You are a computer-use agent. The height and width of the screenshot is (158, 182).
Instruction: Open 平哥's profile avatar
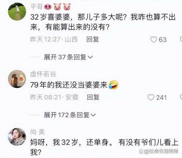point(17,11)
